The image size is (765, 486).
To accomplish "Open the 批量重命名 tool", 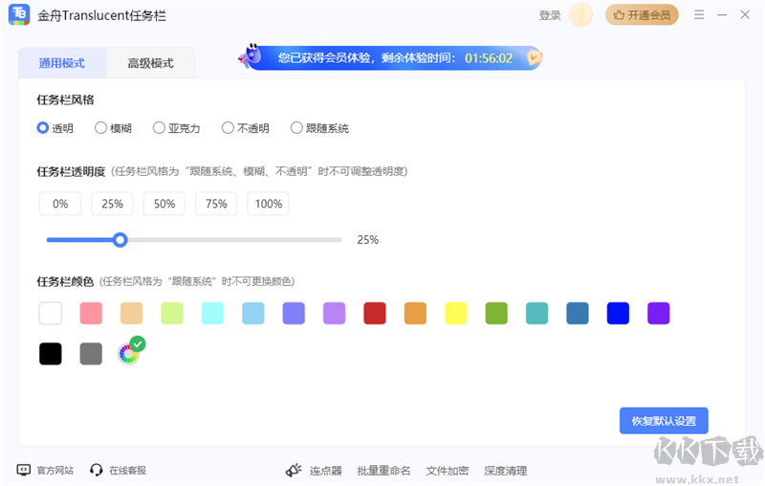I will [383, 470].
